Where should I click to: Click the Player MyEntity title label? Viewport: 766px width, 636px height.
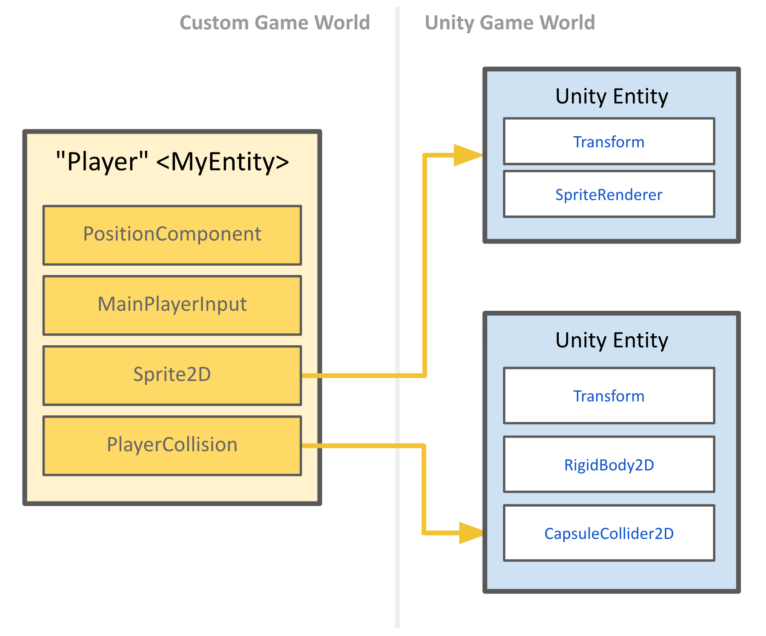[171, 162]
